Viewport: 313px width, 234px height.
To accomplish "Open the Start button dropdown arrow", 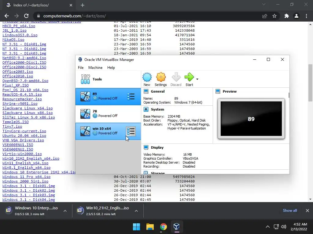I will tap(197, 79).
